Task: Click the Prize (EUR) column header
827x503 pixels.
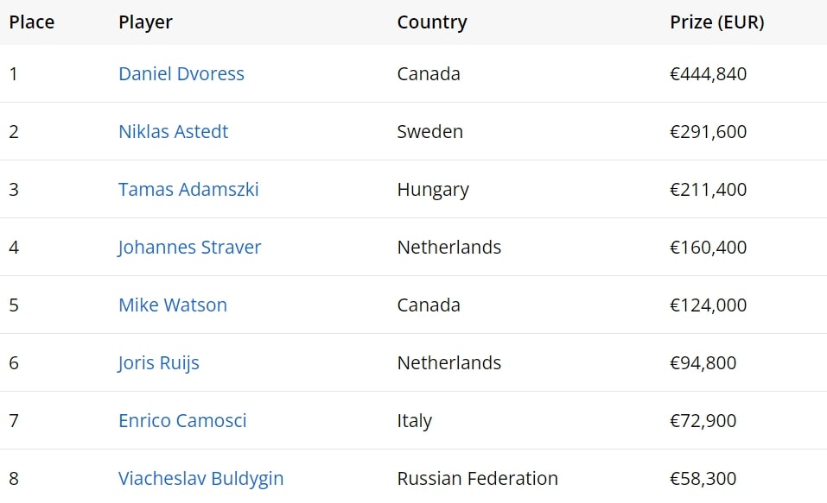Action: 717,22
